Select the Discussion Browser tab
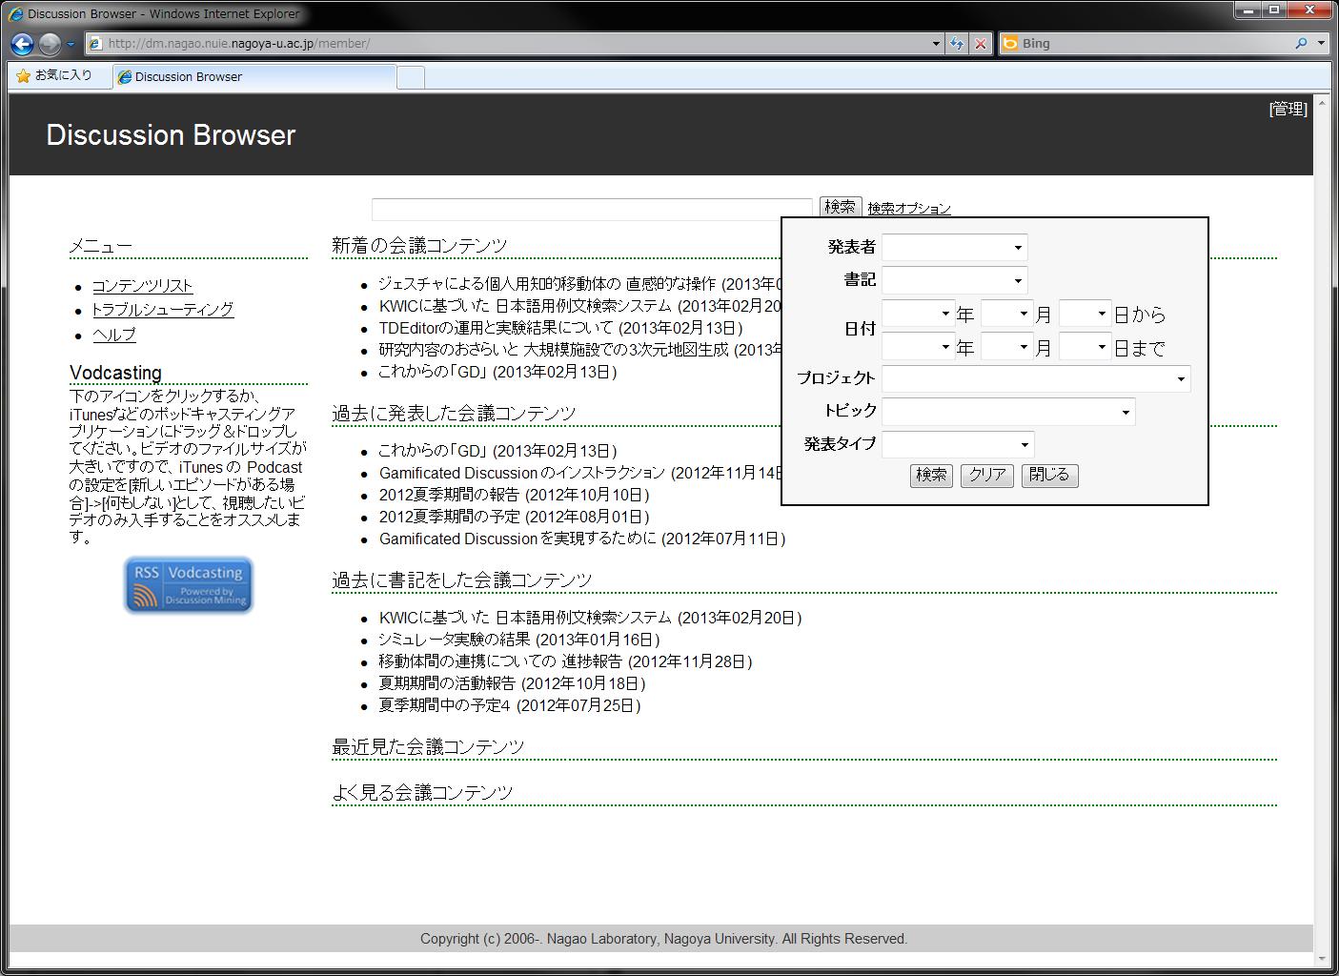Image resolution: width=1339 pixels, height=976 pixels. point(254,77)
